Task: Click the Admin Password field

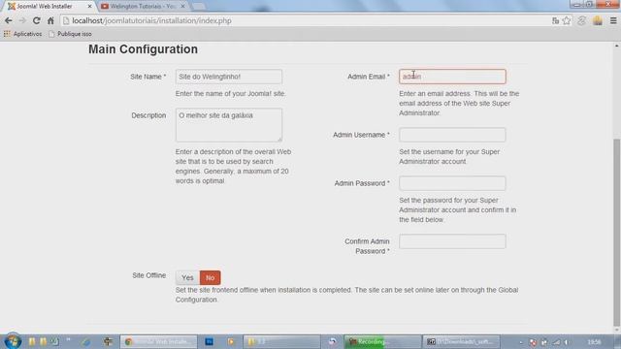Action: coord(452,183)
